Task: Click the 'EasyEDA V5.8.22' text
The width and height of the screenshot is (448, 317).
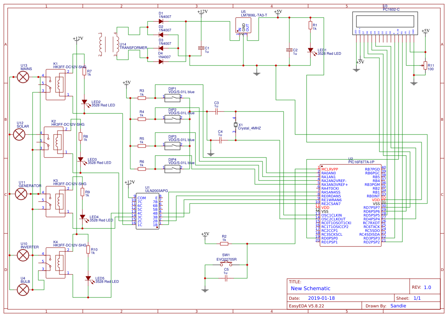Action: (x=306, y=306)
